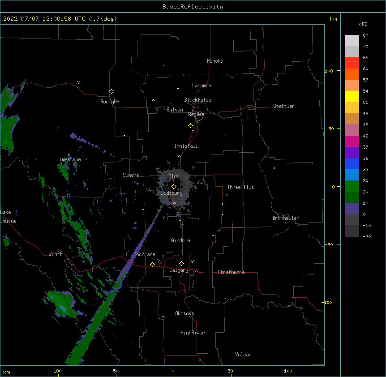
Task: Click the yellow V marker east of Calgary
Action: coord(192,261)
